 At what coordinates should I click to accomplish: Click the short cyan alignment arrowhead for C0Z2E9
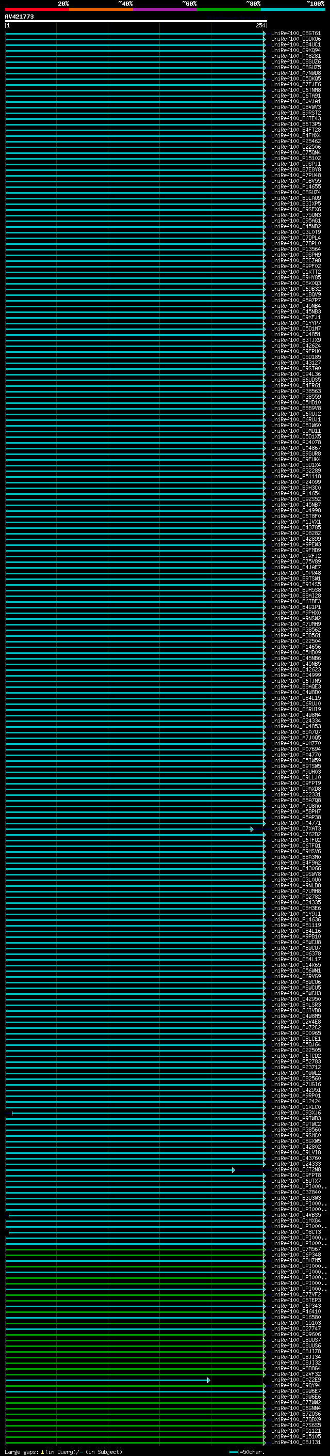[x=208, y=1380]
